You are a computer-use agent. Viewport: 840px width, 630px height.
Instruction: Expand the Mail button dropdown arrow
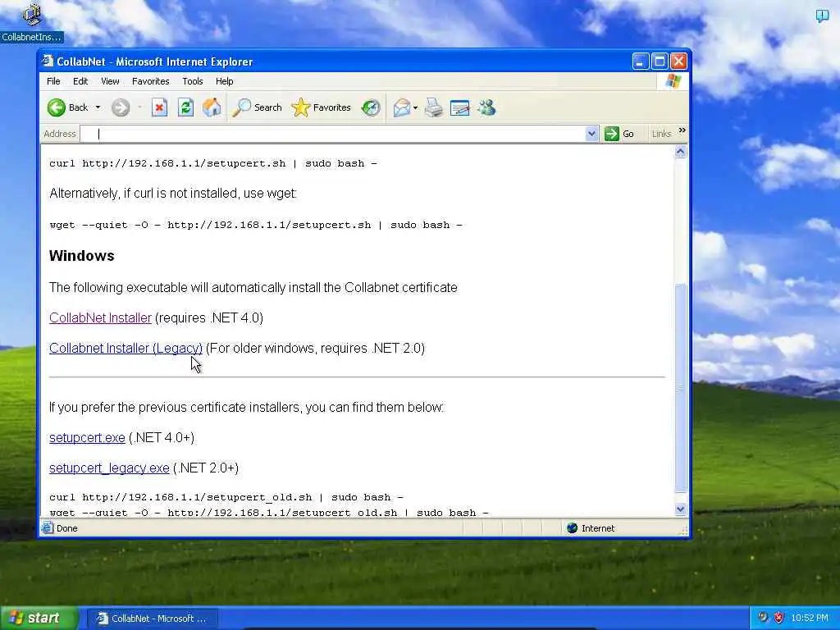click(x=416, y=107)
